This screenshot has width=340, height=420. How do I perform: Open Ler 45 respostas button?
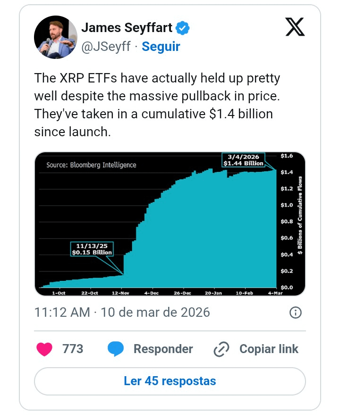[170, 381]
